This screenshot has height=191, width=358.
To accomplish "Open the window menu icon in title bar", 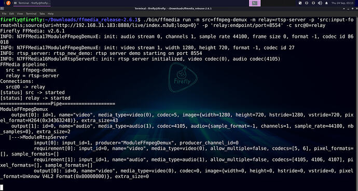I will (x=2, y=8).
